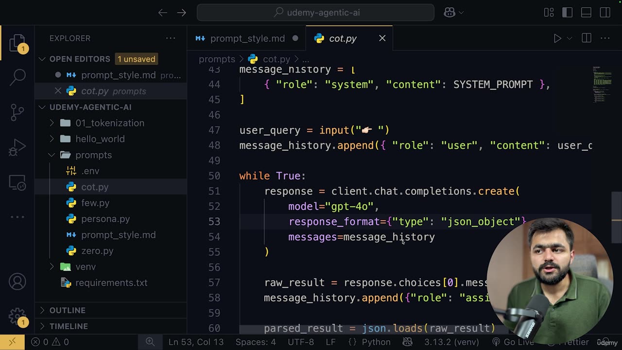Open the Copilot chat icon
The image size is (622, 350).
coord(449,13)
